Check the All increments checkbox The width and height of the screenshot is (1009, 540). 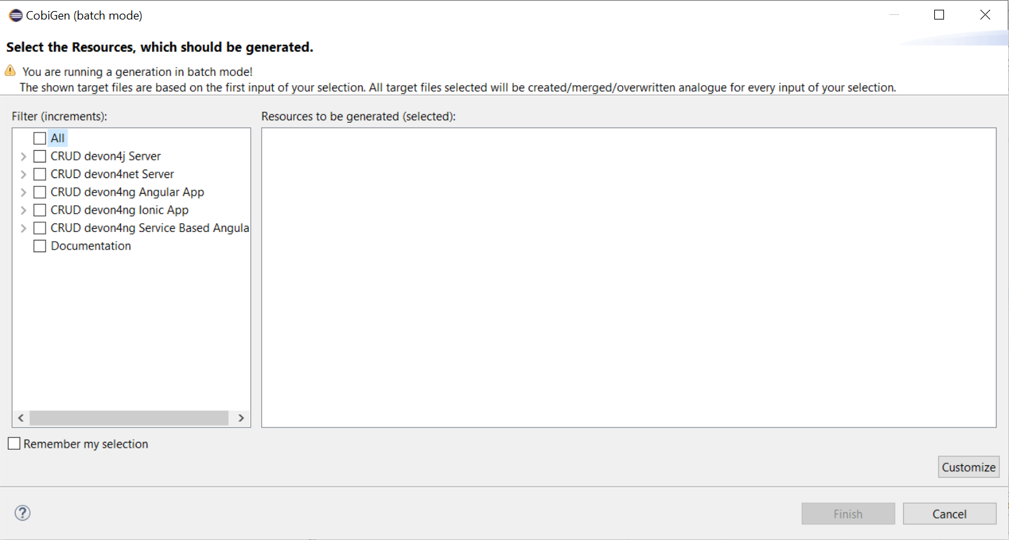(x=40, y=138)
